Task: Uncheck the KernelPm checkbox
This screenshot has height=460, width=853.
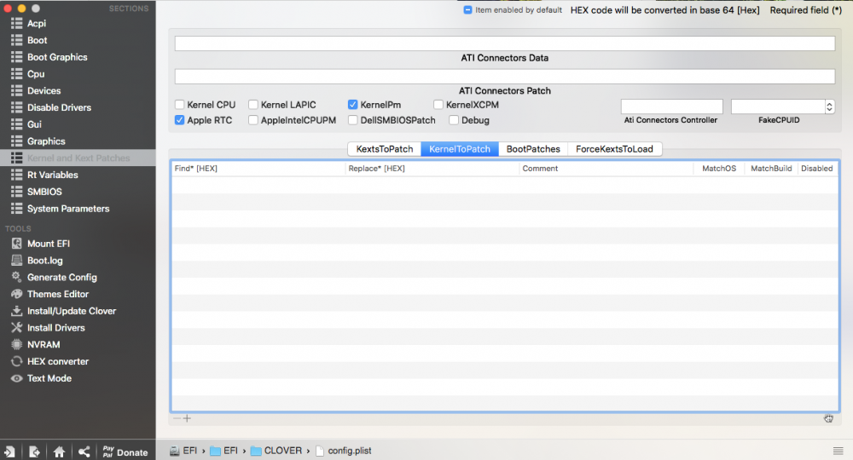Action: tap(353, 104)
